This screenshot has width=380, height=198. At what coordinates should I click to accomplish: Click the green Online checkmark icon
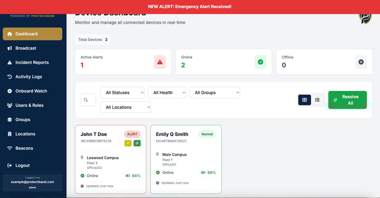260,62
